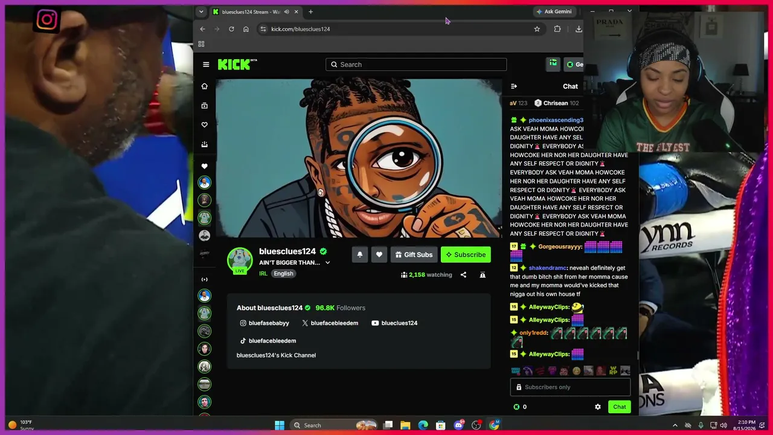773x435 pixels.
Task: Open Microsoft Edge from the taskbar
Action: (x=423, y=425)
